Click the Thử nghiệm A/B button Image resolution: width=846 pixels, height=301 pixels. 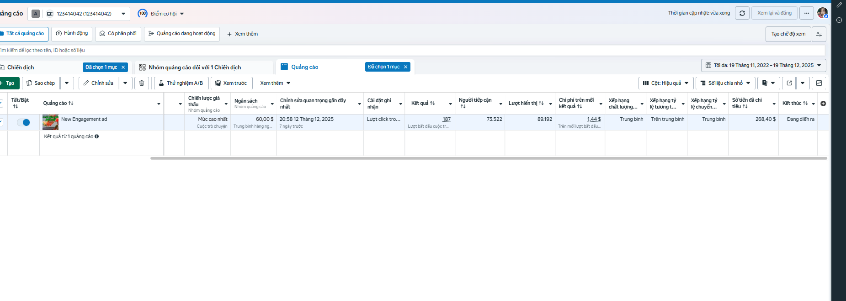(x=181, y=83)
